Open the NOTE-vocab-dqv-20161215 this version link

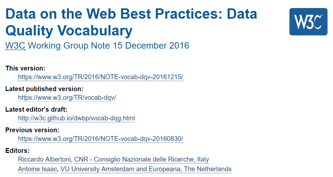[x=100, y=77]
